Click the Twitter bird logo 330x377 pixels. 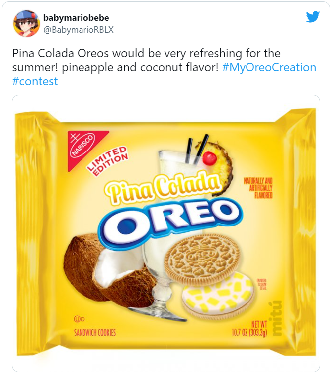pyautogui.click(x=313, y=17)
